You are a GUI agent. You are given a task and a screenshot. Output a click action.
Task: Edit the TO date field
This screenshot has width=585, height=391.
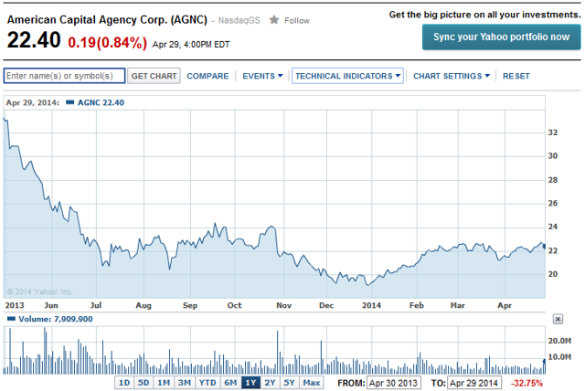tap(474, 383)
